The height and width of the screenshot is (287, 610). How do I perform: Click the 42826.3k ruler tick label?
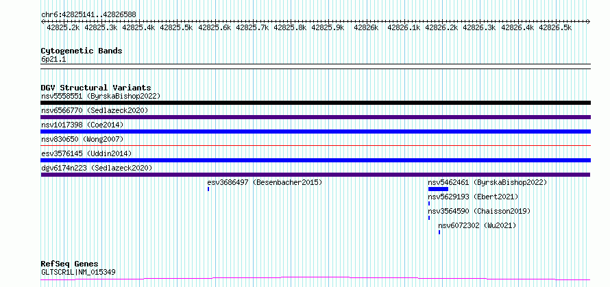click(479, 28)
